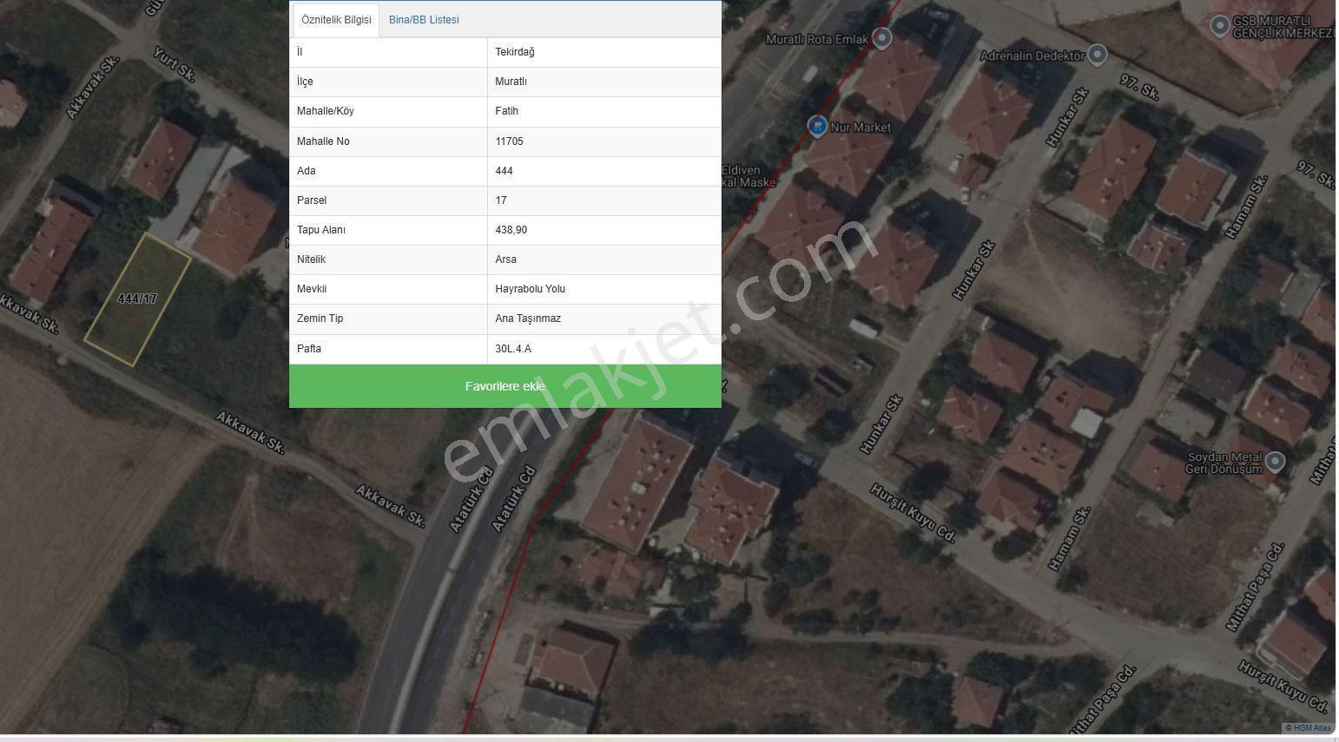Click the Tapu Alanı value 438,90
The width and height of the screenshot is (1339, 742).
click(511, 230)
